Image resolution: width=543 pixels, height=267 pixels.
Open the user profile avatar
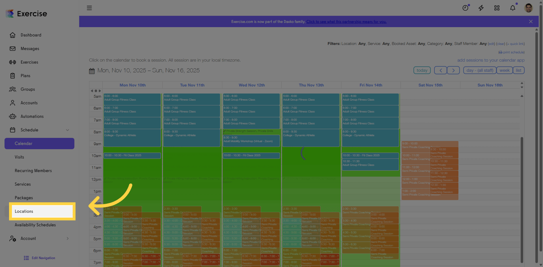[529, 8]
